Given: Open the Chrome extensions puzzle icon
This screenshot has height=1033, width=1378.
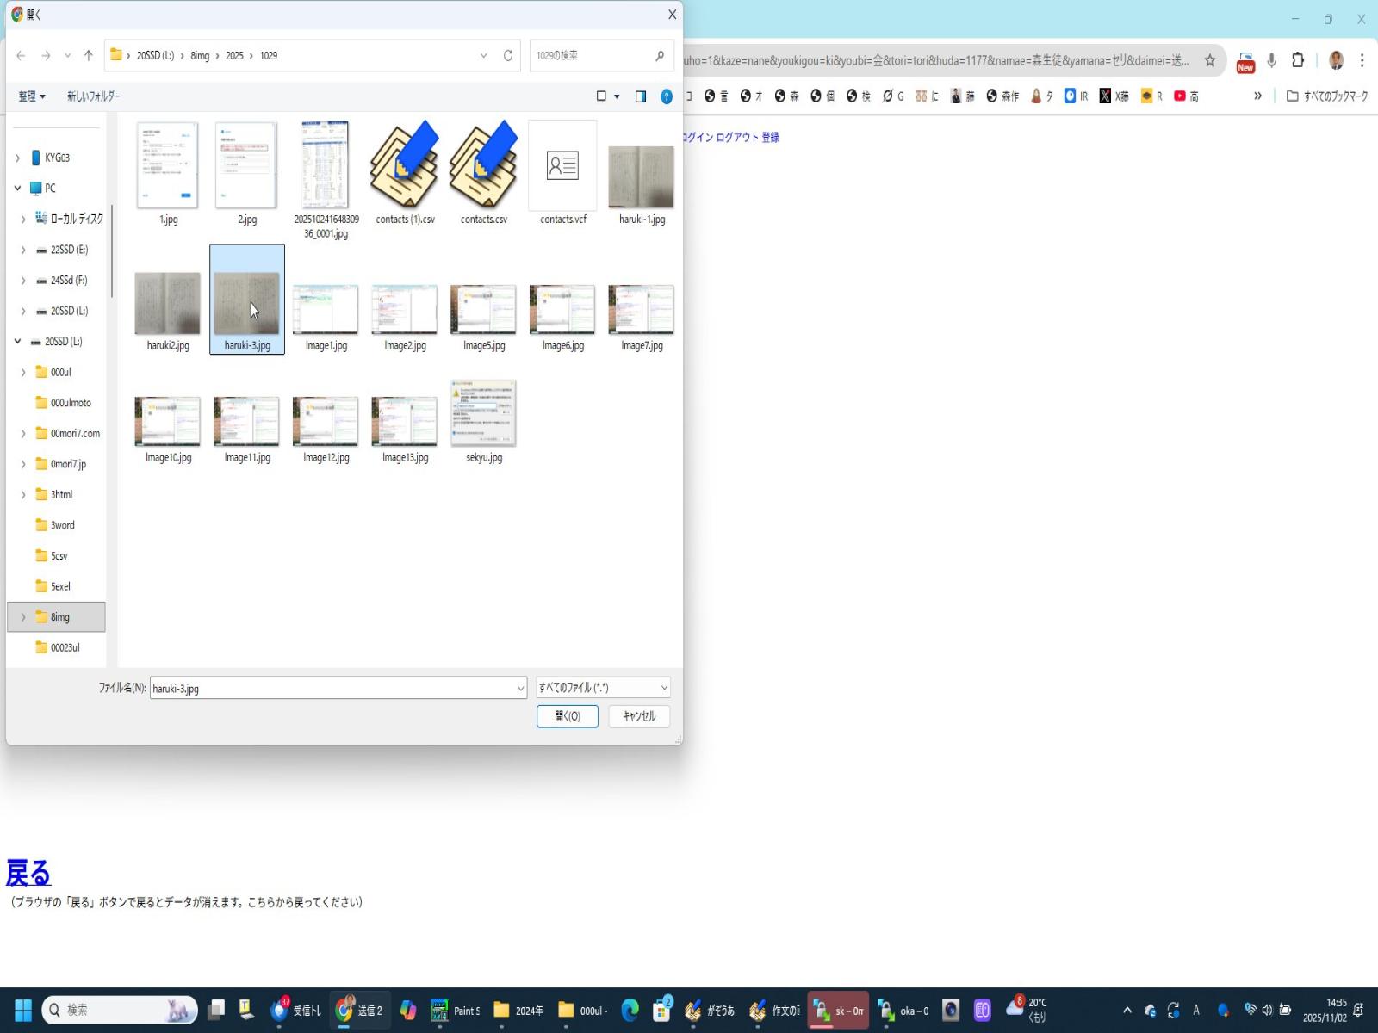Looking at the screenshot, I should (x=1298, y=60).
